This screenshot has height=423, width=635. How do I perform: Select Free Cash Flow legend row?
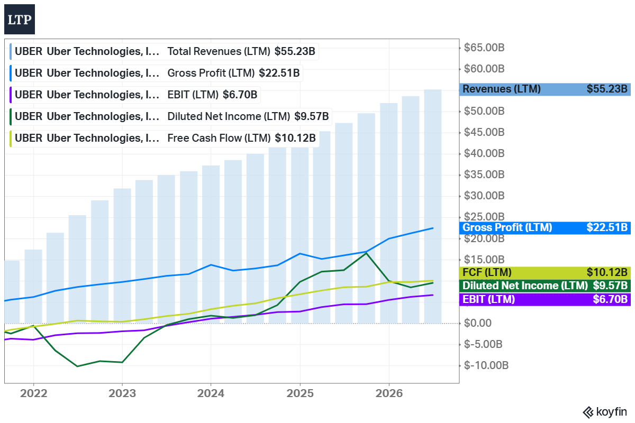[x=165, y=138]
